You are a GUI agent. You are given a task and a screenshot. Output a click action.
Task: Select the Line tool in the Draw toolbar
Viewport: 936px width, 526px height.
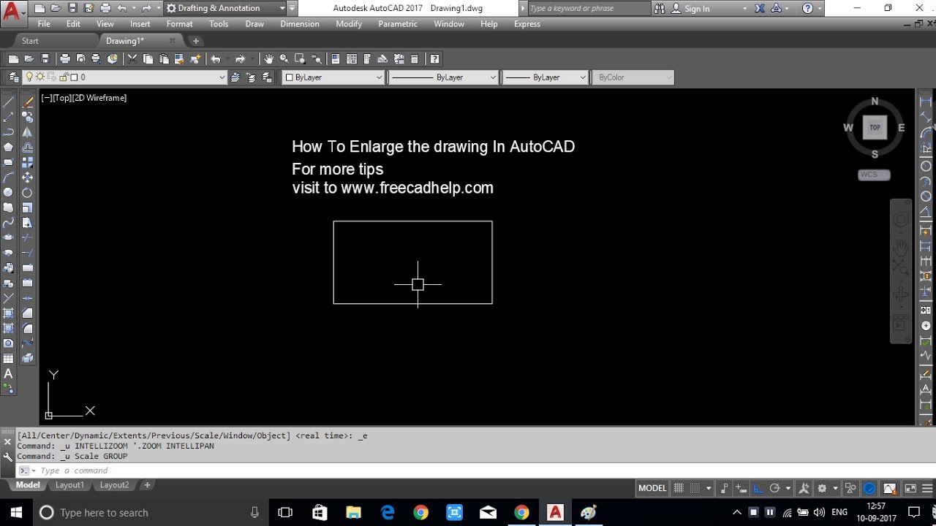(8, 102)
